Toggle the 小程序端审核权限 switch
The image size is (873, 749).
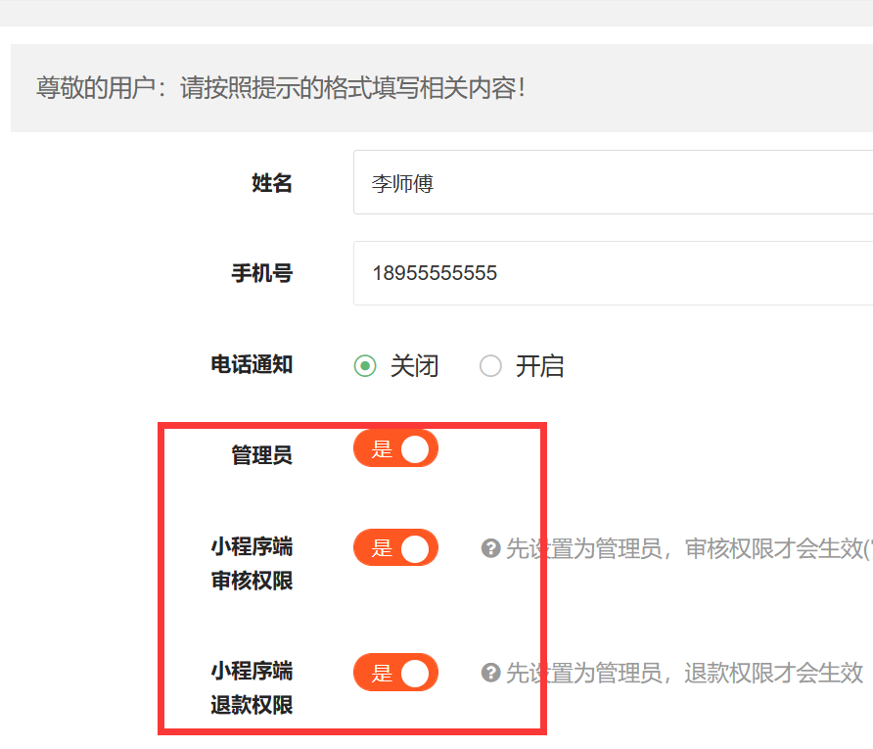(x=395, y=547)
